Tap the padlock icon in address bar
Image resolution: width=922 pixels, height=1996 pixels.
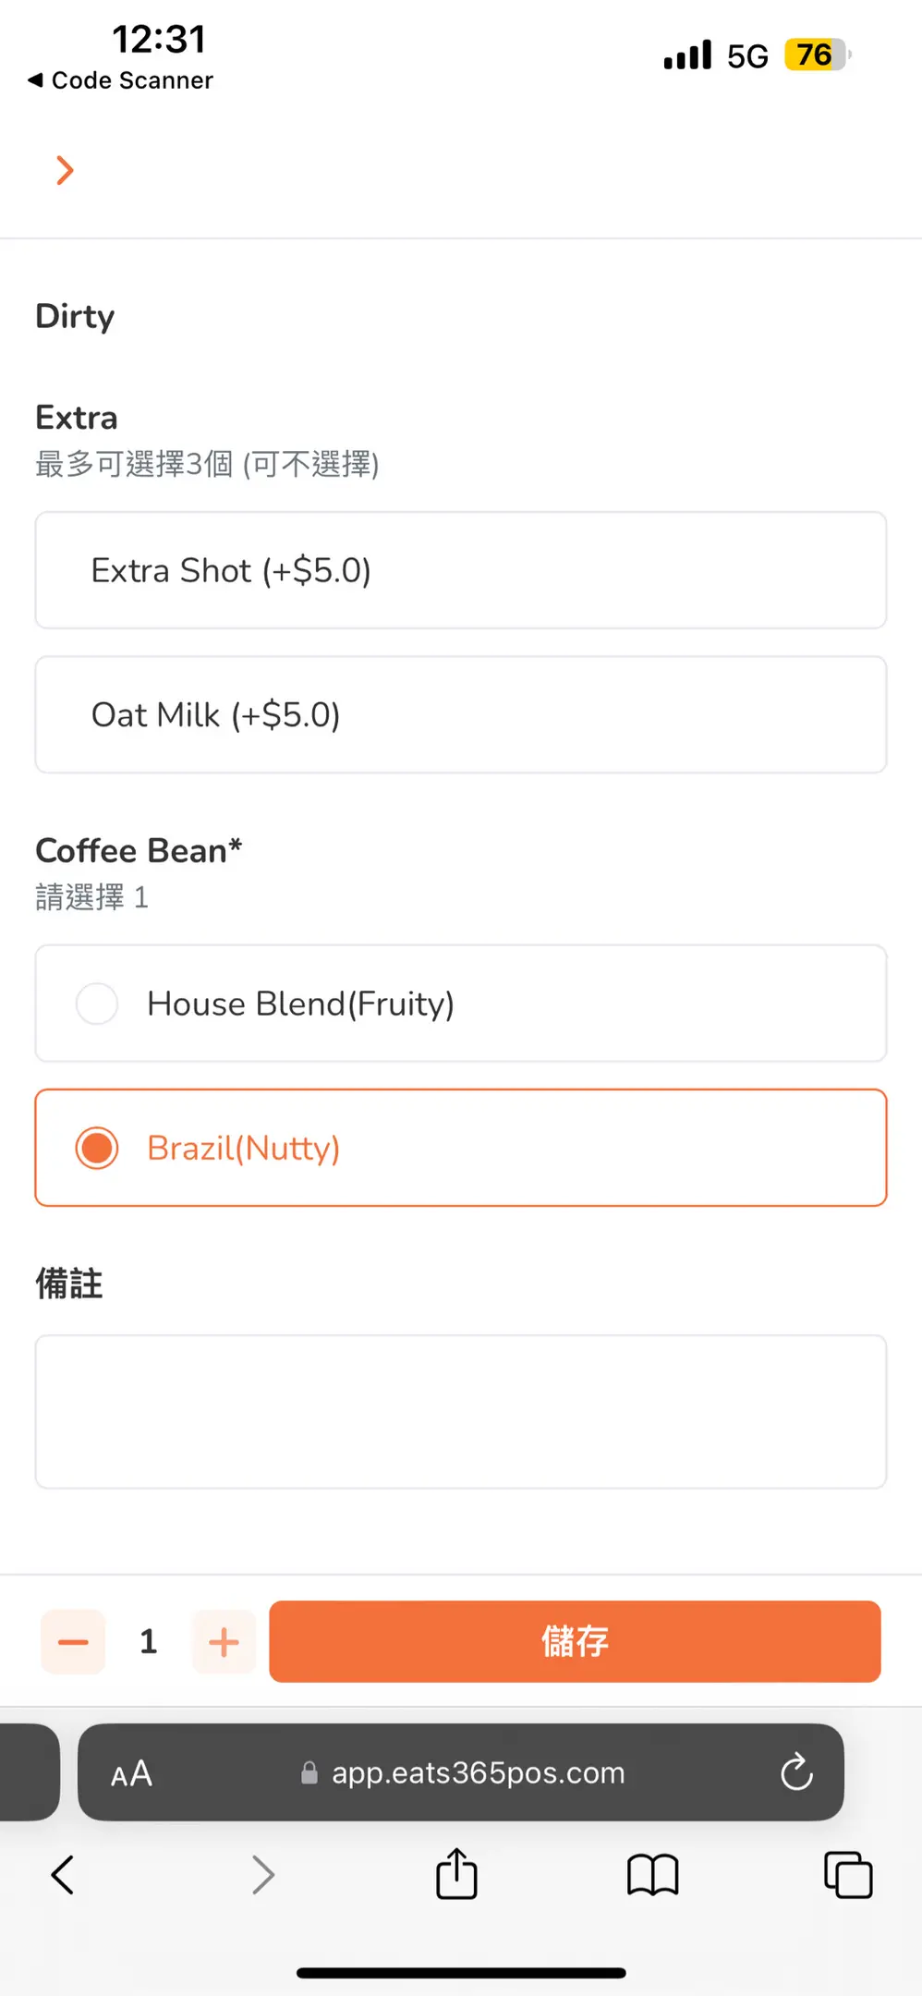click(x=309, y=1772)
